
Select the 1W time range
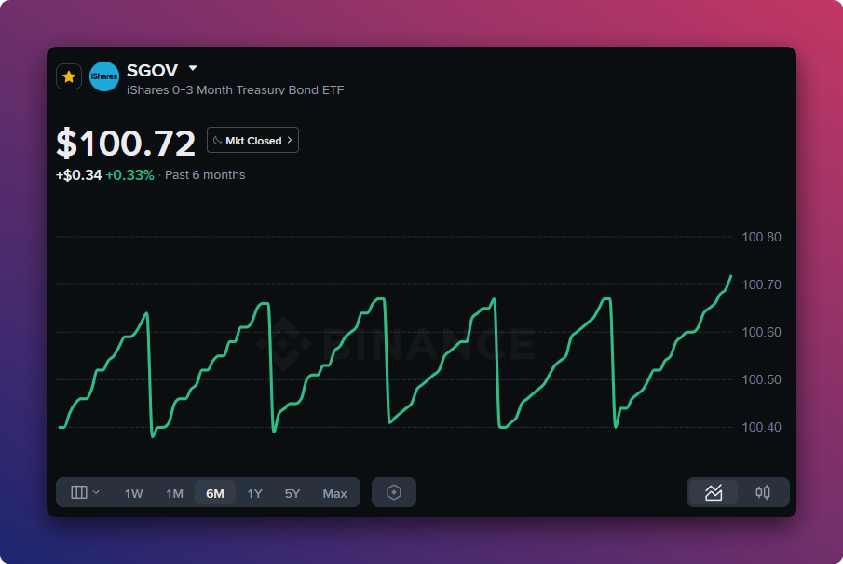pyautogui.click(x=134, y=493)
